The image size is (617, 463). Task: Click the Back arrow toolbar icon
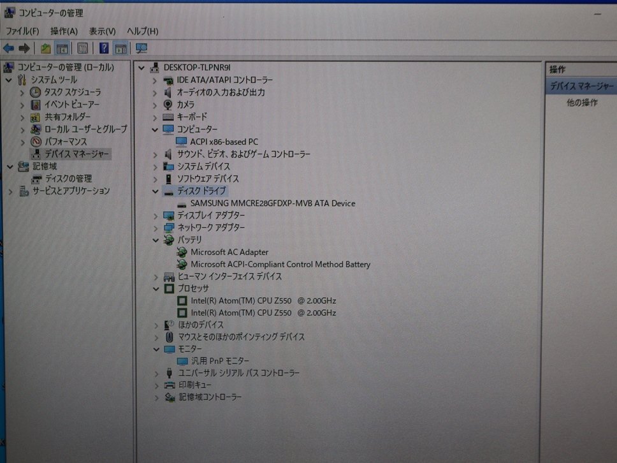(x=9, y=48)
